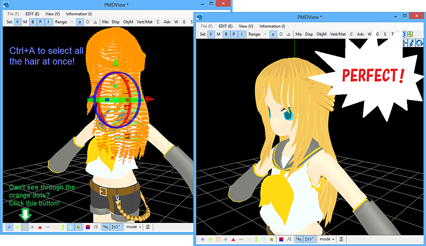426x246 pixels.
Task: Click the 正 button in right window toolbar
Action: coord(341,239)
